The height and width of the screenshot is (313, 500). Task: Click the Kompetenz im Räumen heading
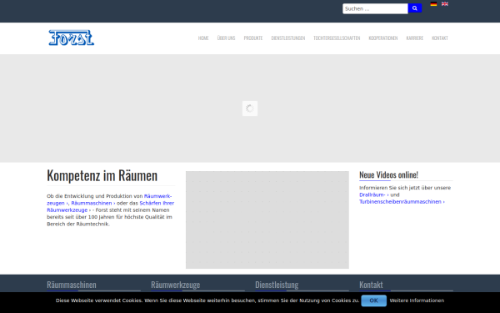102,175
